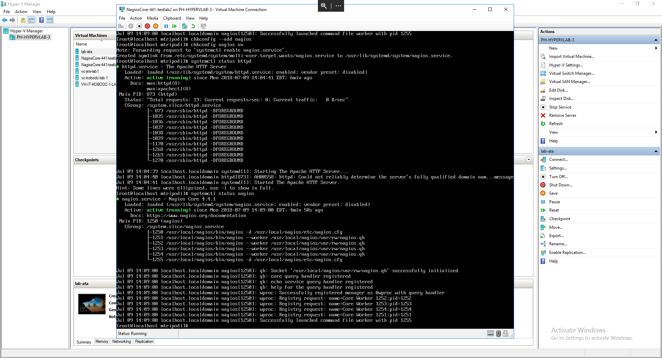This screenshot has height=358, width=662.
Task: Click the orange Save state toolbar icon
Action: pyautogui.click(x=156, y=26)
